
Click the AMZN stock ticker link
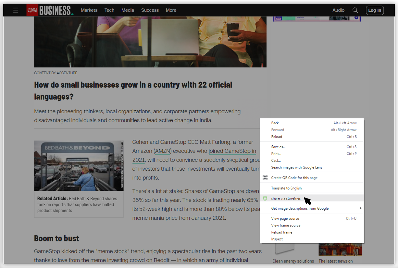click(x=163, y=151)
